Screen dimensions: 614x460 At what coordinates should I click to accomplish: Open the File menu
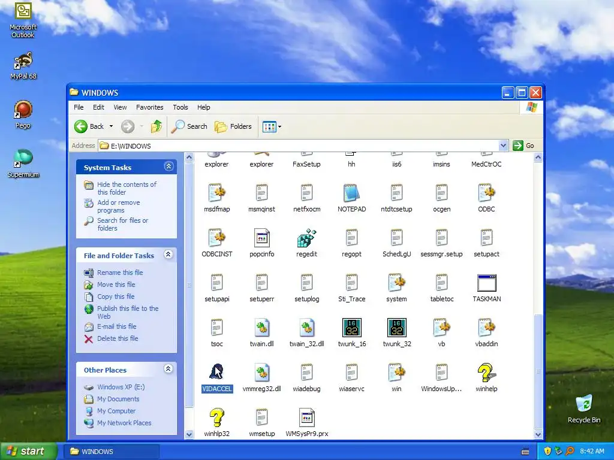click(79, 107)
